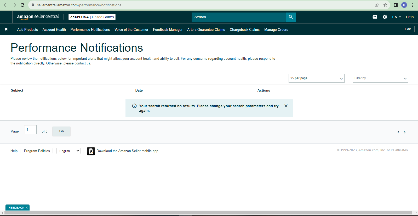Open Add Products menu item
Image resolution: width=418 pixels, height=216 pixels.
(x=27, y=29)
